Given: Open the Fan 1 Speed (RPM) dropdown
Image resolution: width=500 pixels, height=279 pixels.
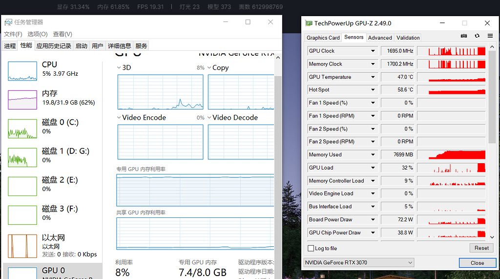Looking at the screenshot, I should pyautogui.click(x=373, y=116).
